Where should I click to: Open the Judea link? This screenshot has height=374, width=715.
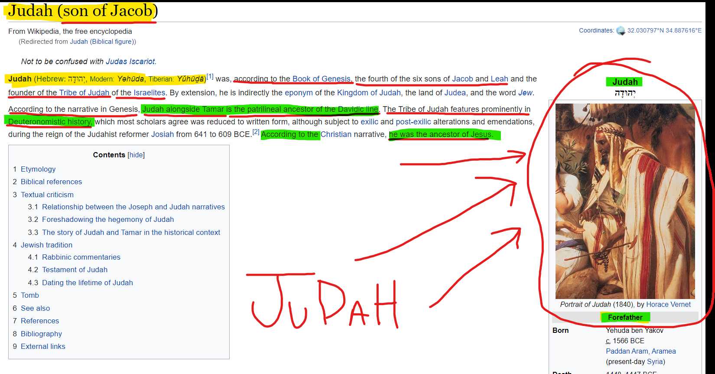click(x=455, y=93)
